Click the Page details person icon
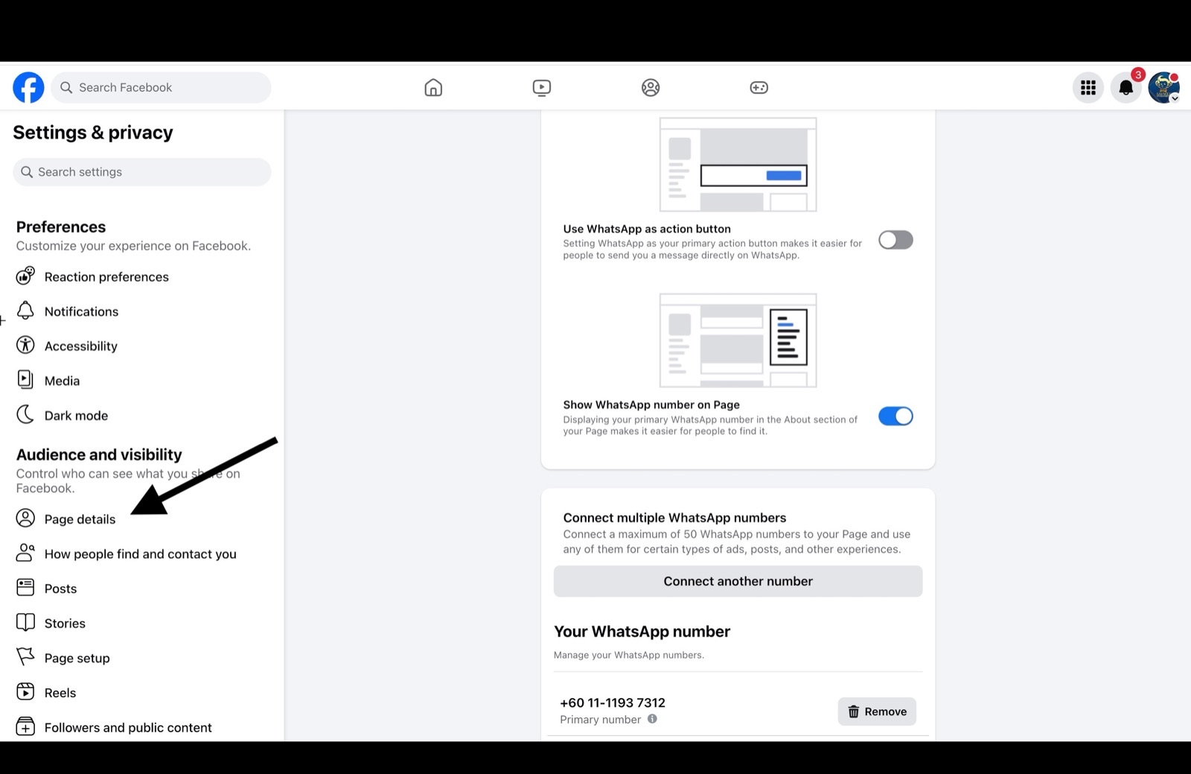The image size is (1191, 774). pos(25,518)
